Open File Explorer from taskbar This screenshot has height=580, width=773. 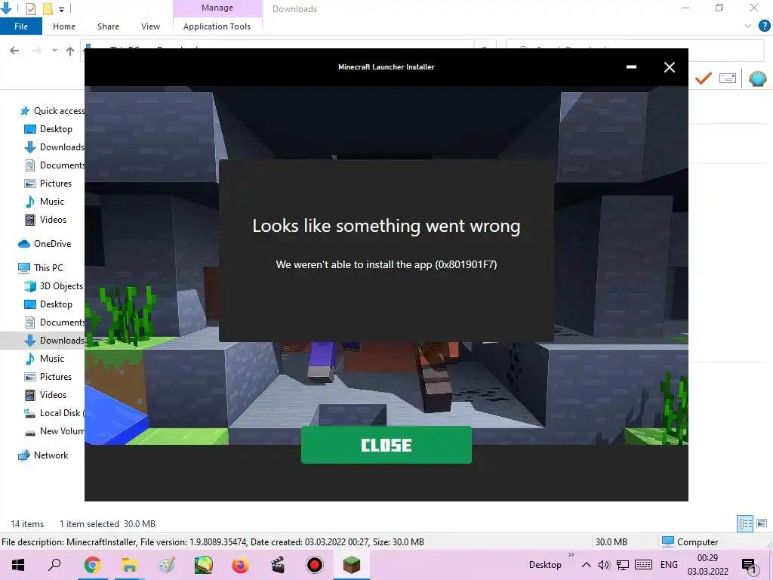pyautogui.click(x=129, y=565)
